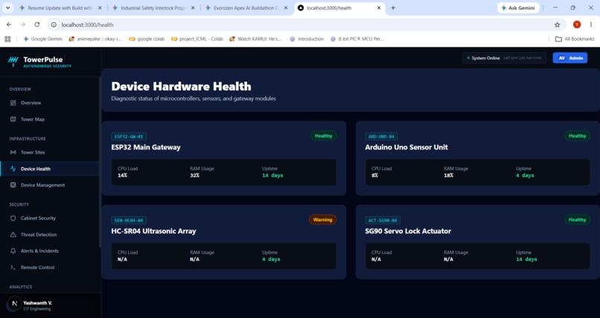Switch to Resume Update with Build tab
This screenshot has width=600, height=318.
(60, 7)
